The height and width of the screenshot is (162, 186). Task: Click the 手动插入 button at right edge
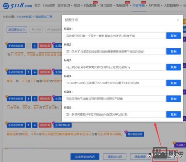[x=180, y=145]
